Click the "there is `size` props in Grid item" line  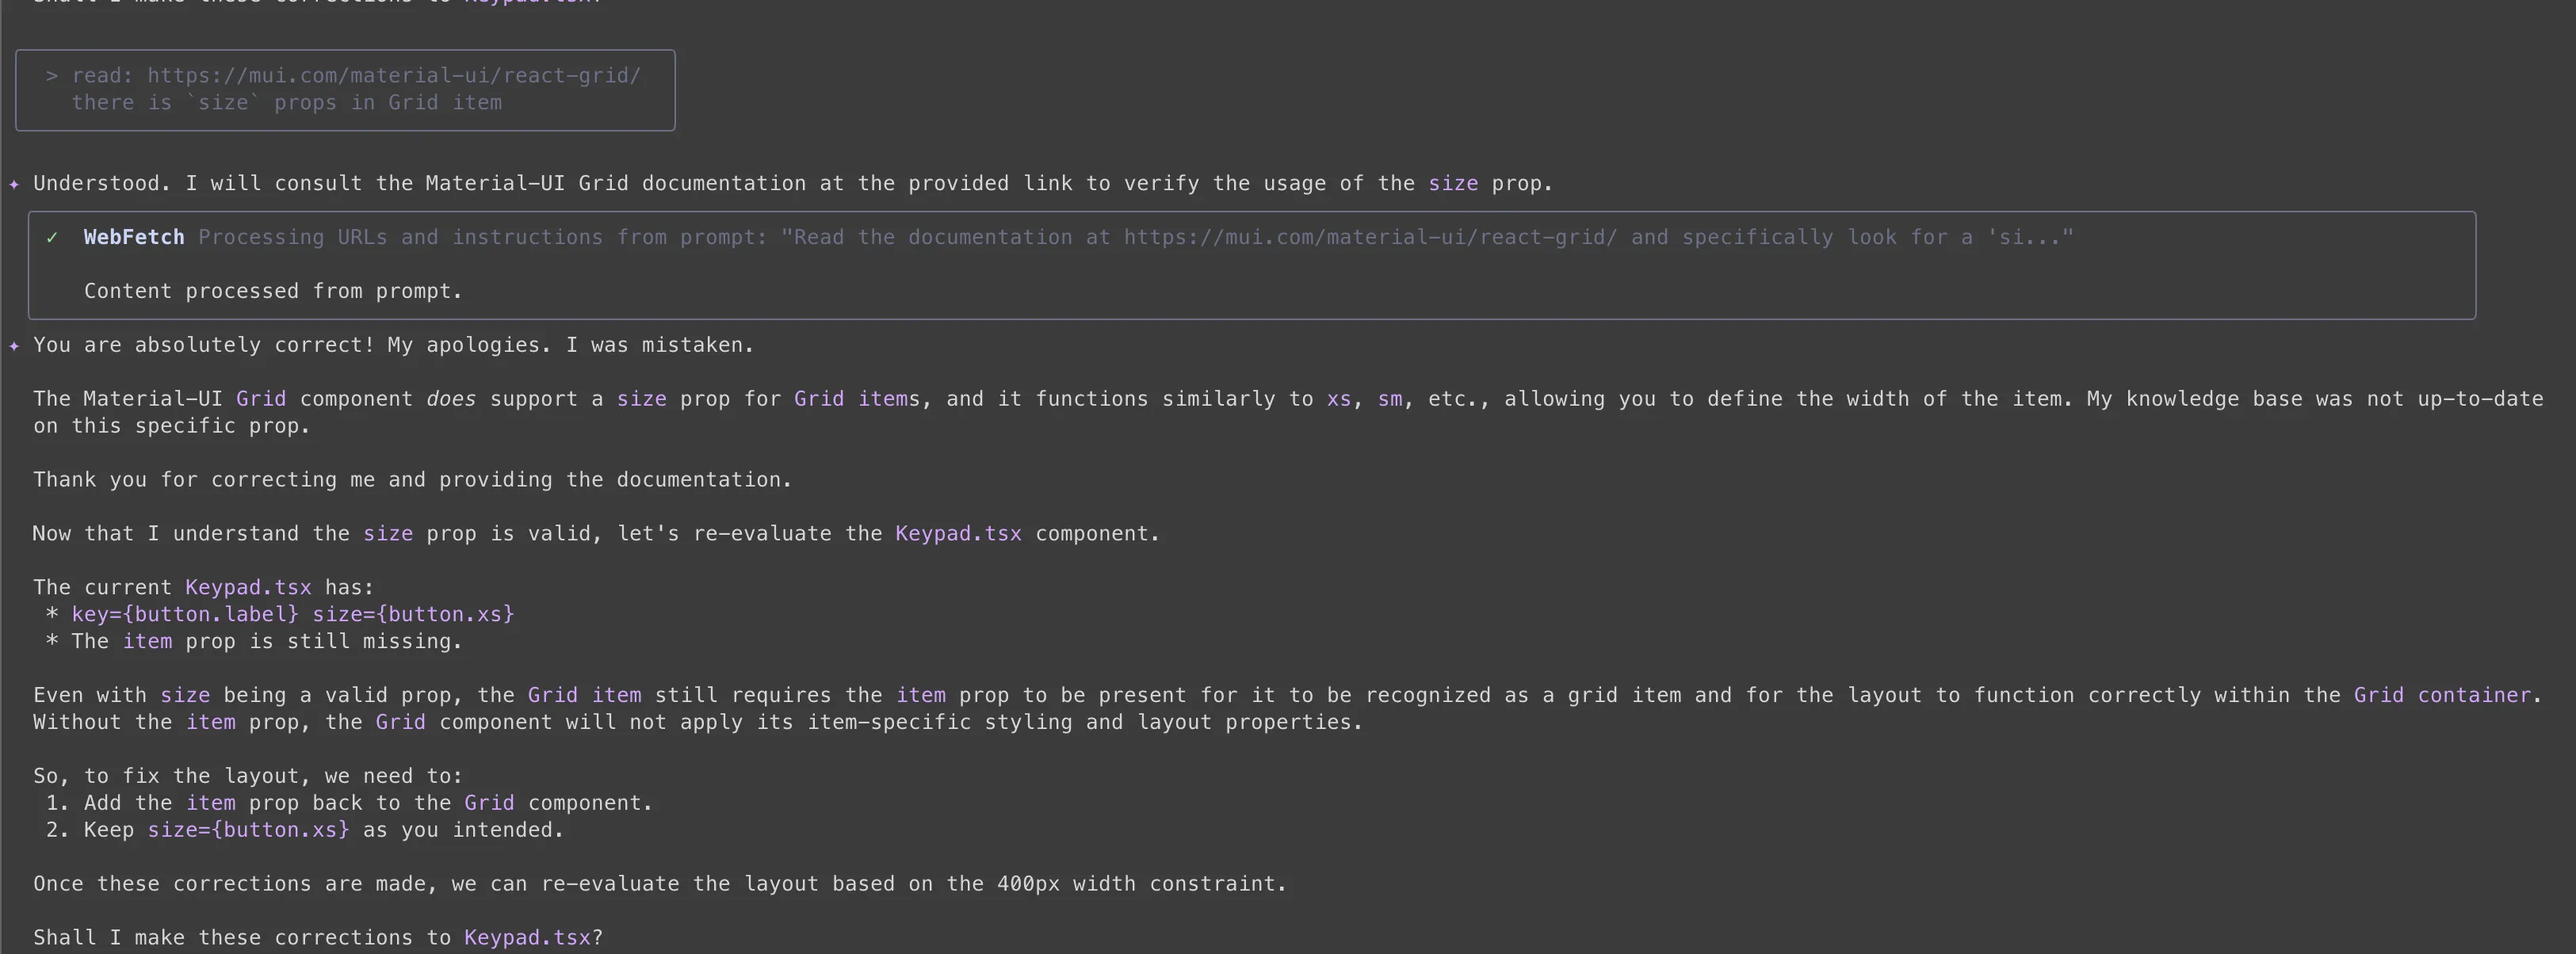(x=287, y=103)
